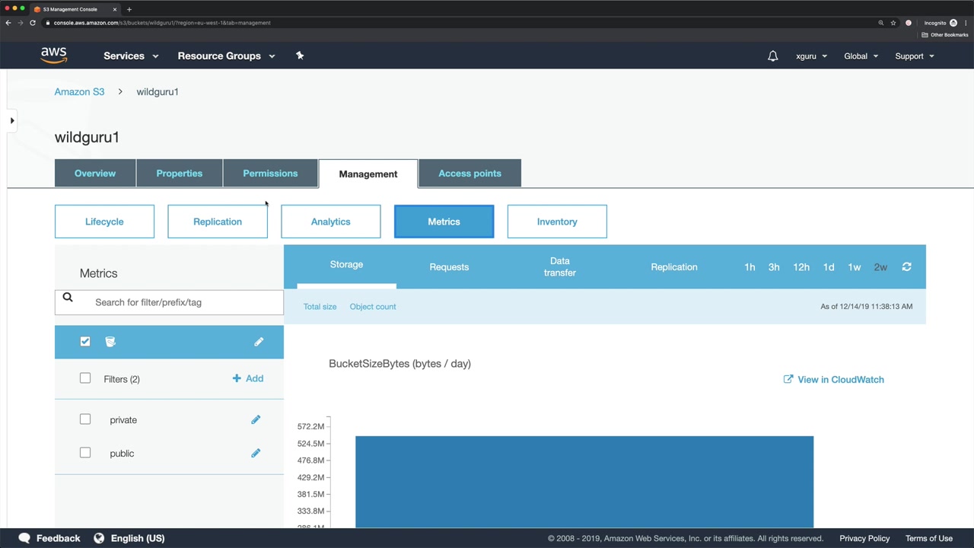Check the Filters (2) checkbox
The width and height of the screenshot is (974, 548).
pos(85,378)
